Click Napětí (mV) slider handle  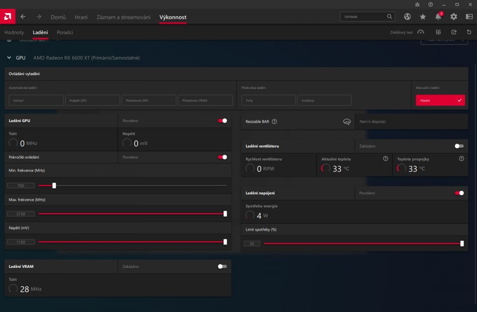pyautogui.click(x=225, y=242)
